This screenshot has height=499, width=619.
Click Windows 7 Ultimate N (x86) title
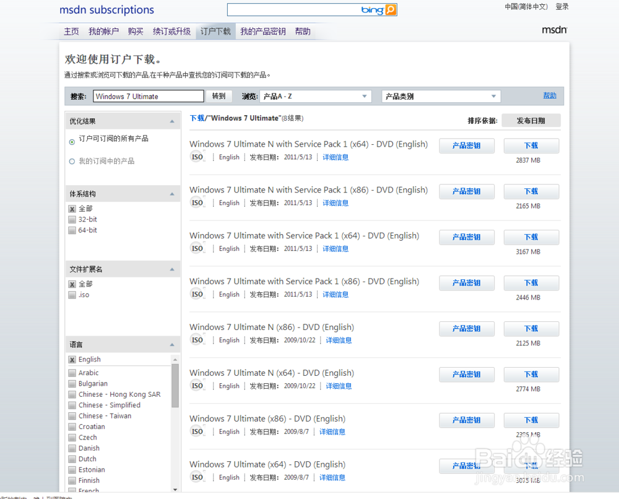coord(272,328)
